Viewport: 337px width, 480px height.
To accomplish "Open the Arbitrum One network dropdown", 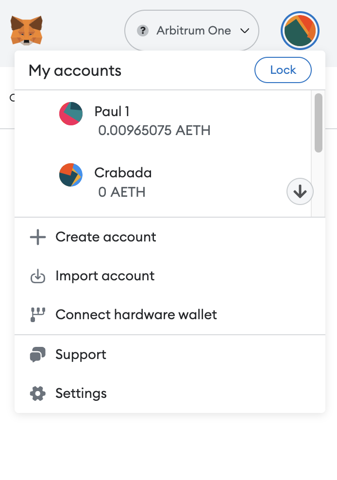I will (193, 31).
